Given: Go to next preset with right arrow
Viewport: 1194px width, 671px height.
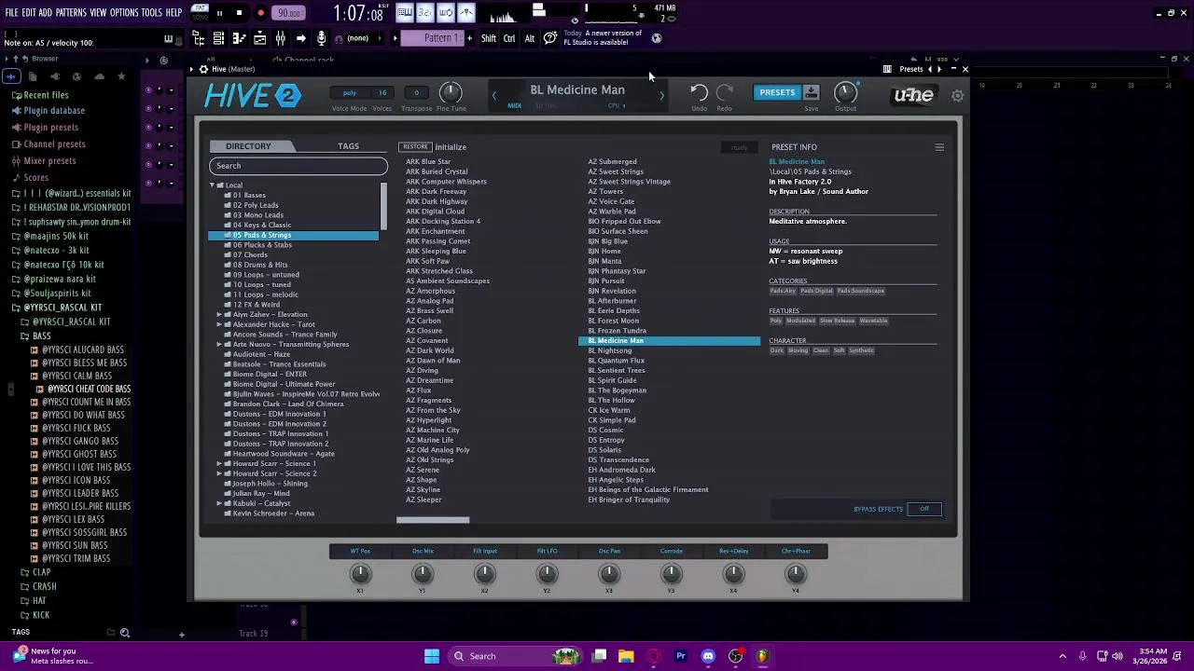Looking at the screenshot, I should tap(662, 95).
